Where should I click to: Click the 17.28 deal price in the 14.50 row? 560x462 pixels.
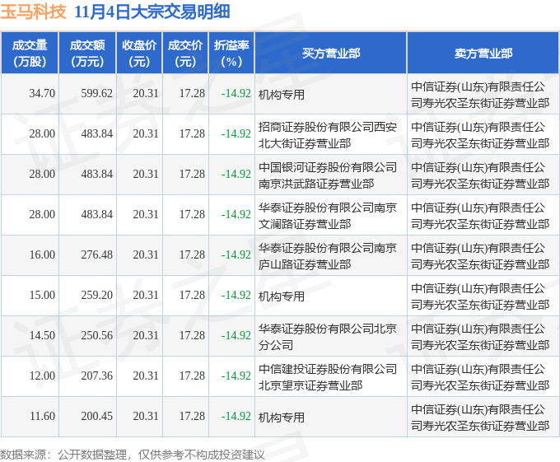tap(192, 336)
